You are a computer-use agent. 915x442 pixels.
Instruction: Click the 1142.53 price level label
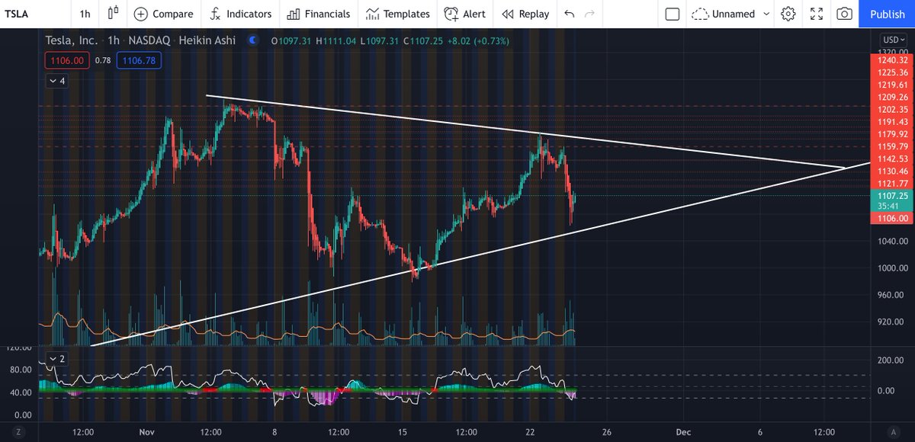pyautogui.click(x=892, y=159)
